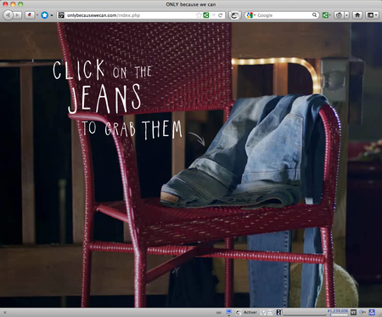Open the camera screenshot toolbar button
This screenshot has width=382, height=317.
[339, 15]
